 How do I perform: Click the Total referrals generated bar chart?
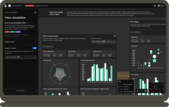click(x=98, y=73)
